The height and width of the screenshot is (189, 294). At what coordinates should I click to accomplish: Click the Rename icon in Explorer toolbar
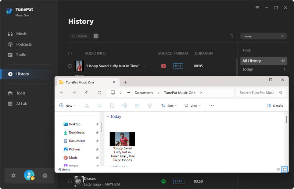point(125,106)
